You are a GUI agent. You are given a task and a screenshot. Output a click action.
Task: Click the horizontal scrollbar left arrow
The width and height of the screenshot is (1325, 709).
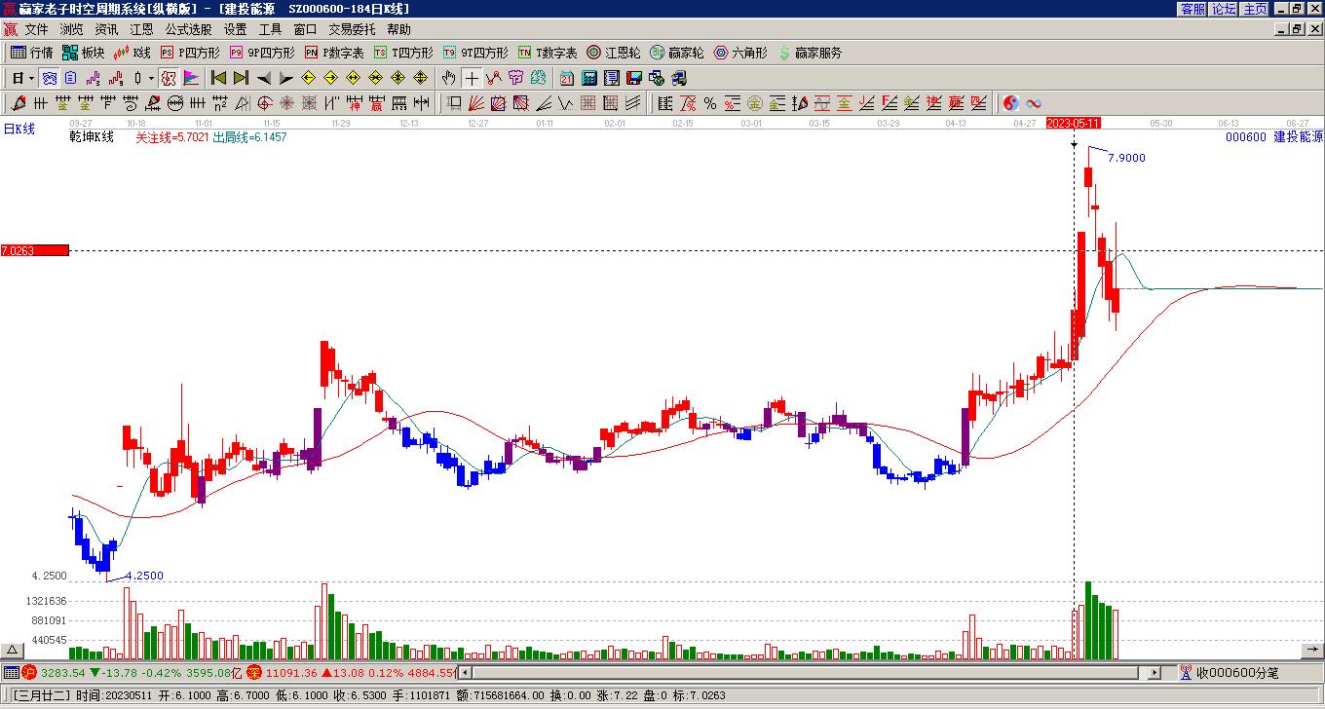pyautogui.click(x=466, y=672)
